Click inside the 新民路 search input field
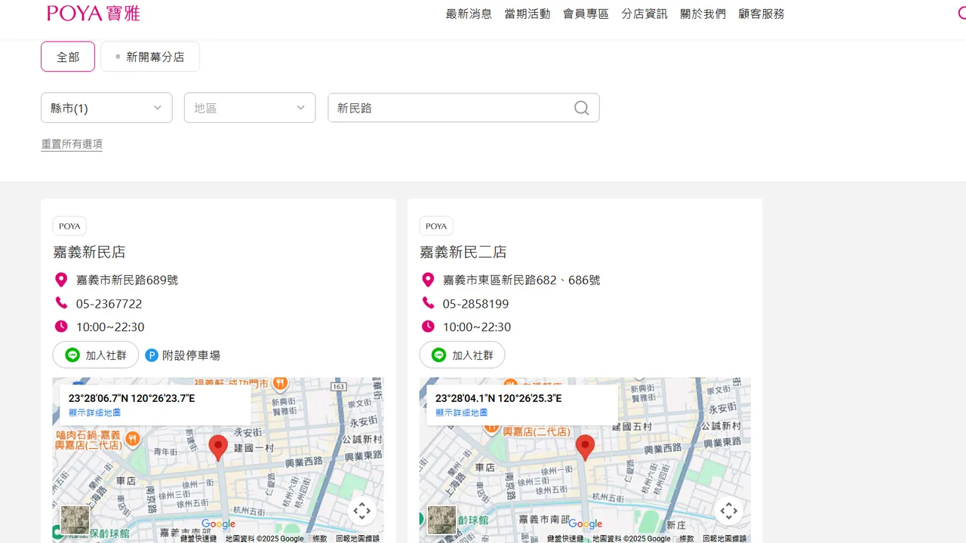The width and height of the screenshot is (966, 543). tap(453, 108)
